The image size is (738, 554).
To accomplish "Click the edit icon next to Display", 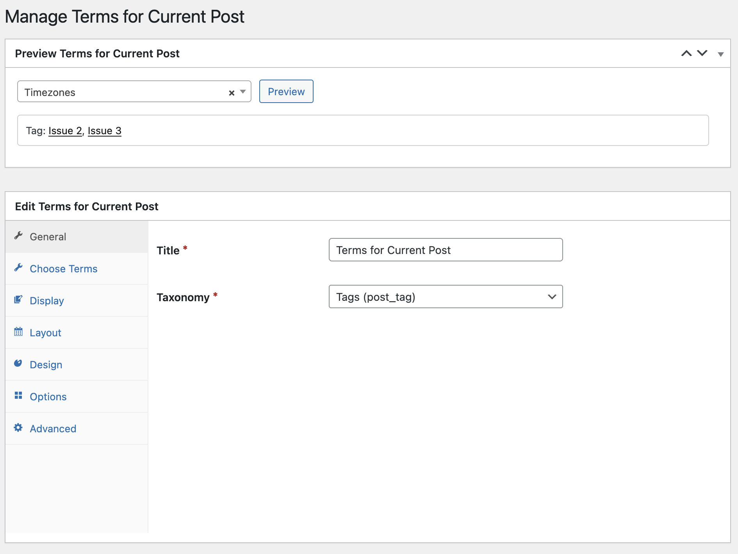I will coord(18,300).
